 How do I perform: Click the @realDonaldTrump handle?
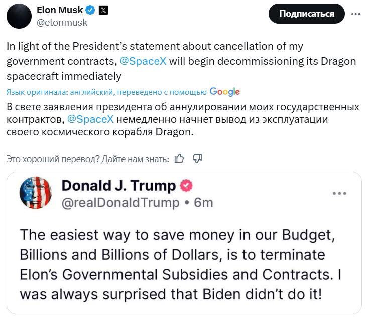120,202
